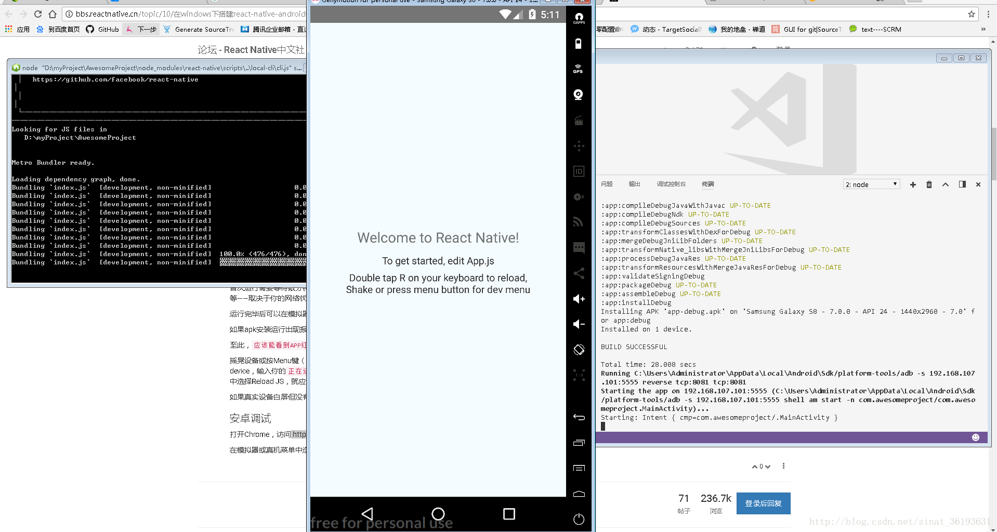This screenshot has width=997, height=532.
Task: Switch to the 终端 panel tab
Action: pyautogui.click(x=708, y=184)
